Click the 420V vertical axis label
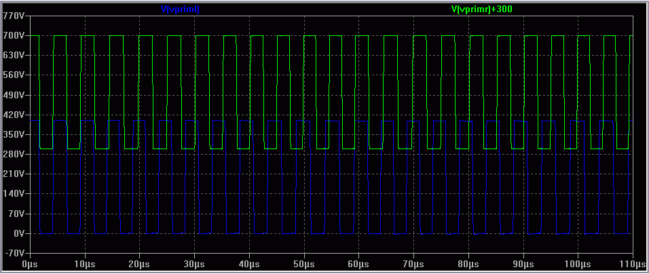The width and height of the screenshot is (649, 274). [x=14, y=115]
